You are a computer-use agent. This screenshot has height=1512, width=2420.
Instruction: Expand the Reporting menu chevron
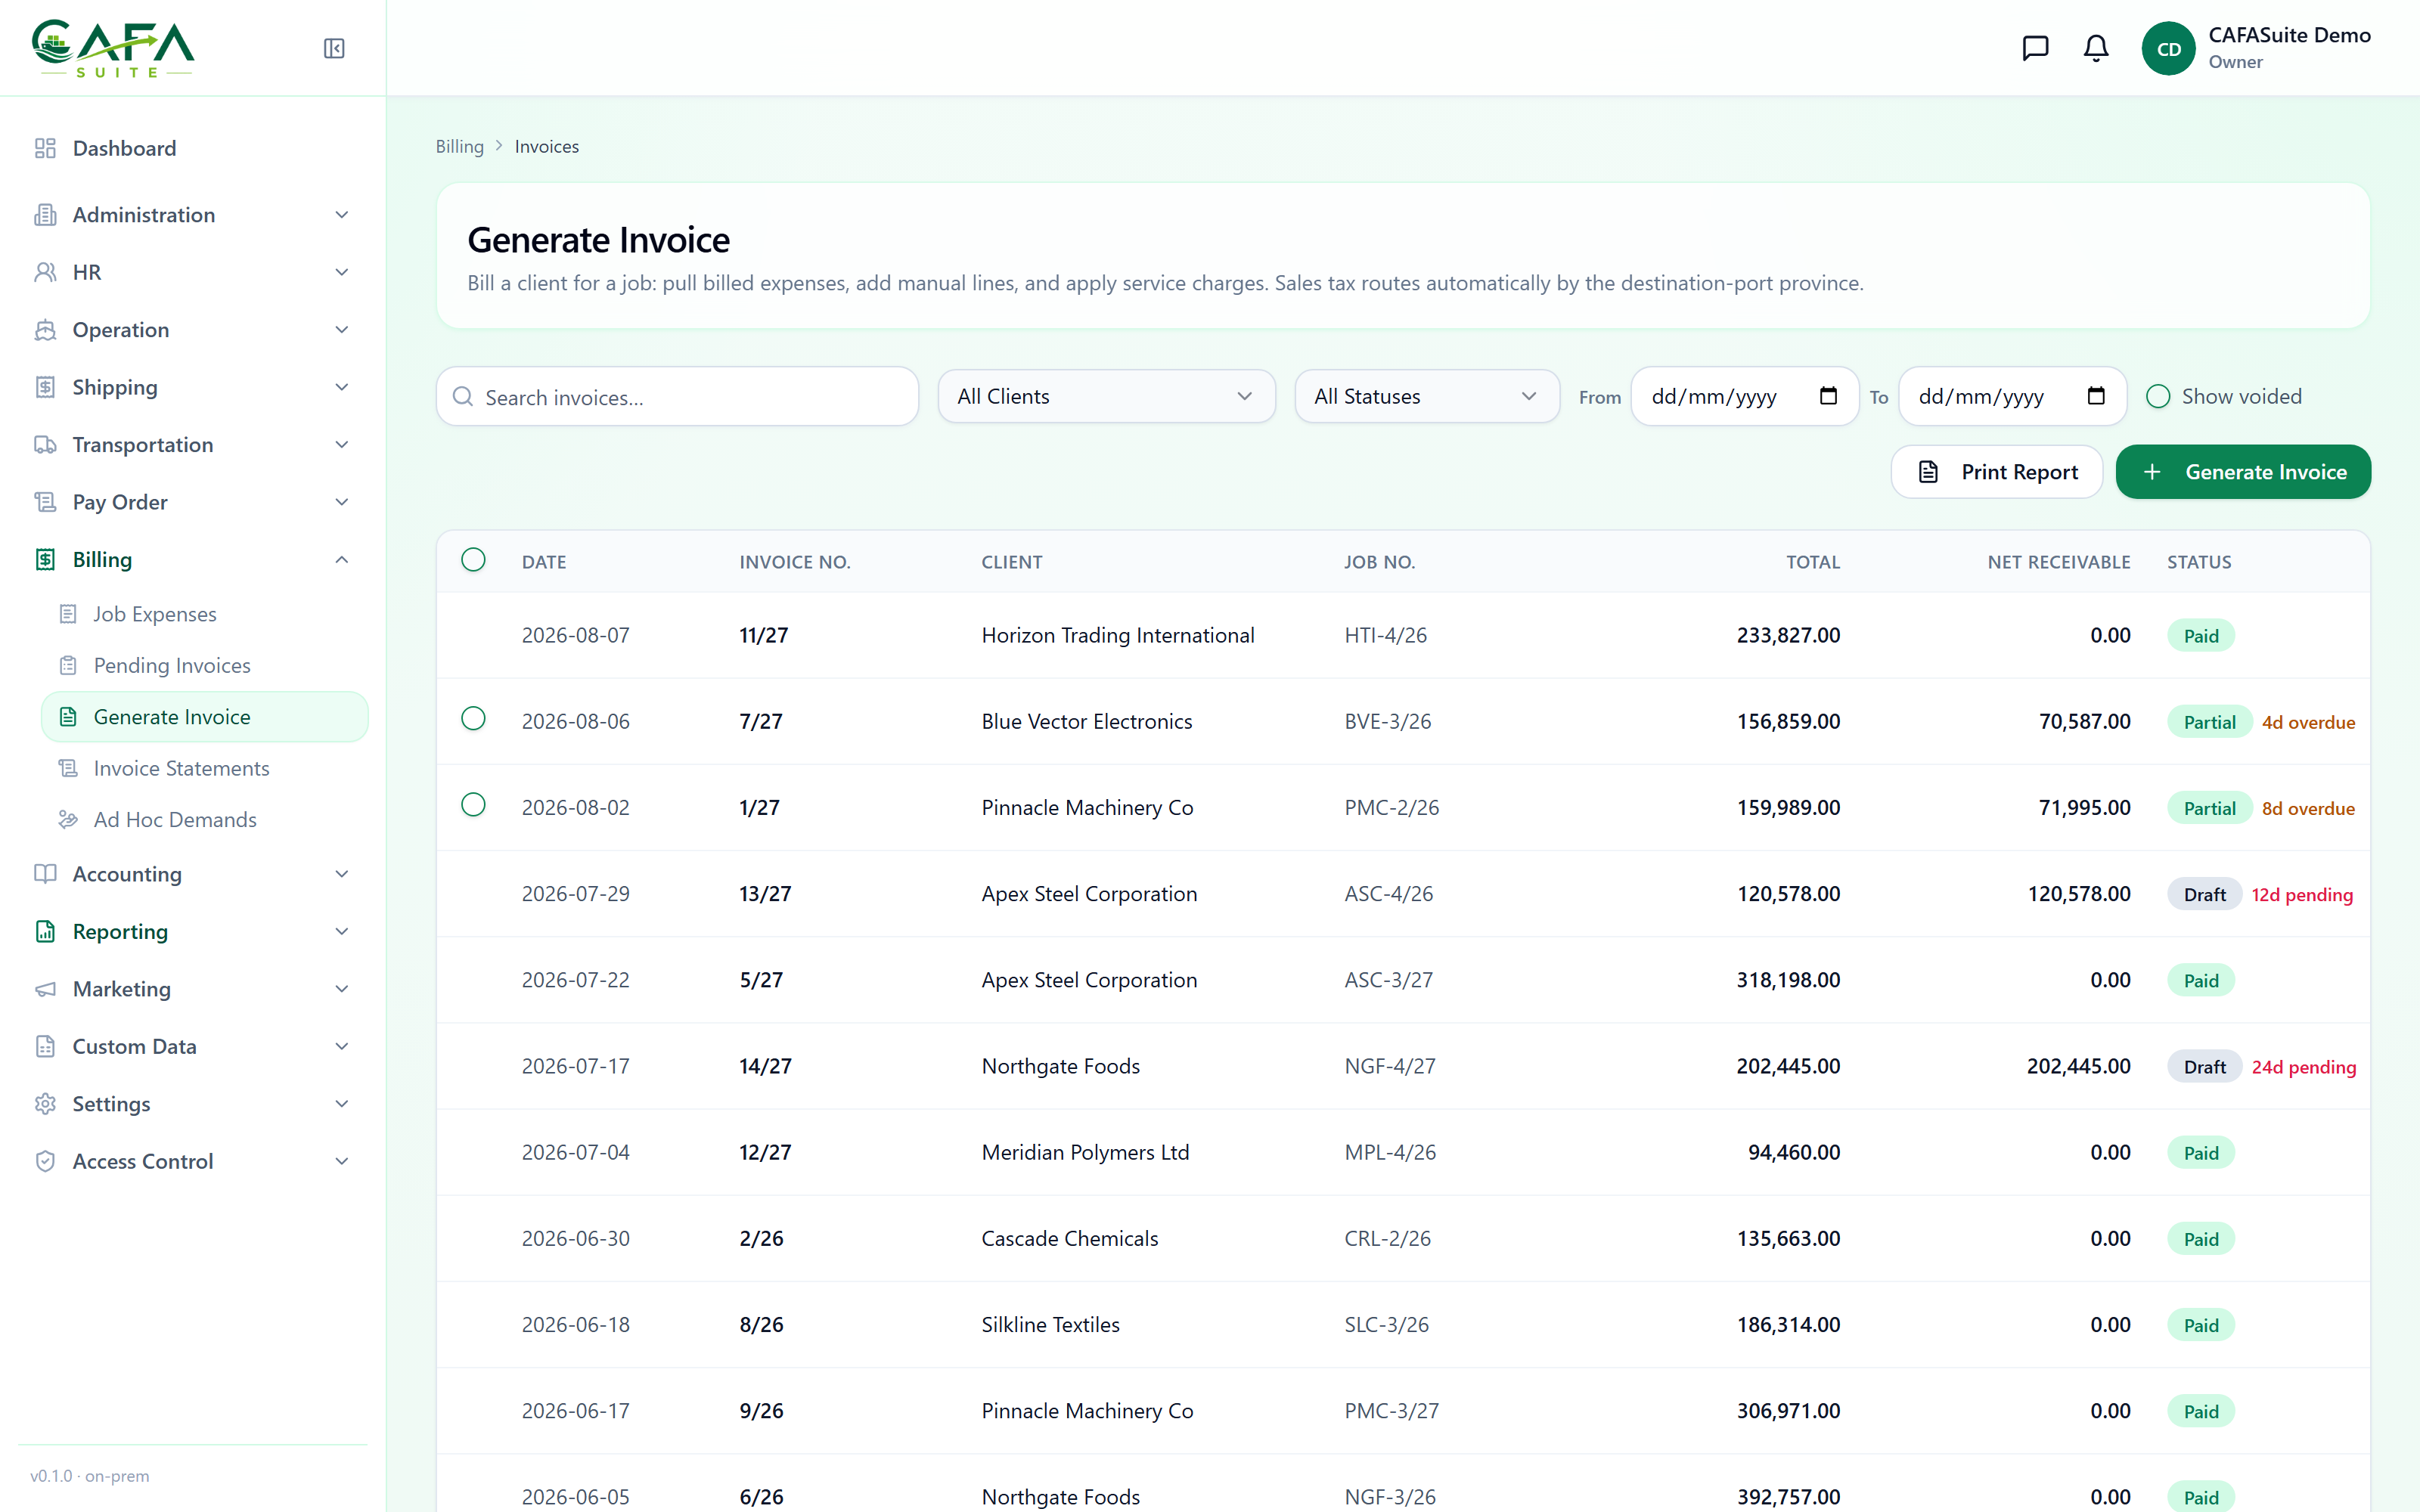point(341,932)
